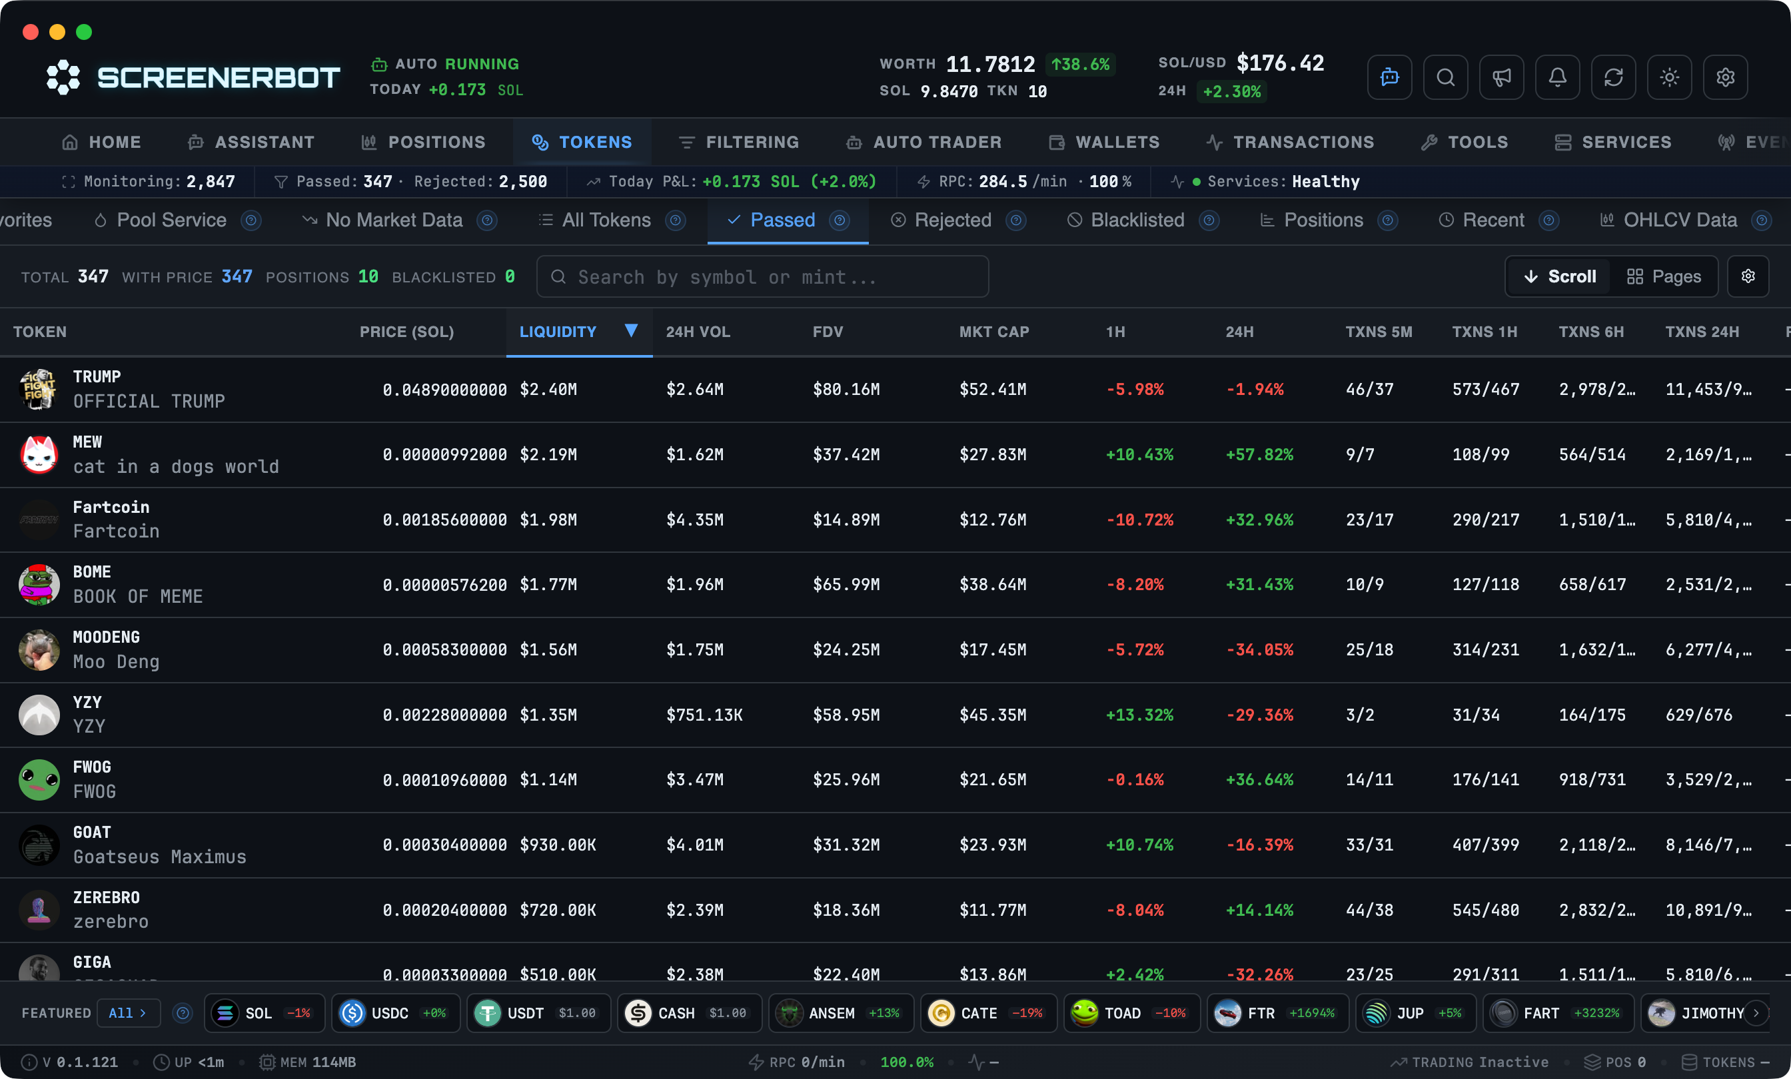Screen dimensions: 1791x1079
Task: Click the TRUMP token avatar
Action: pyautogui.click(x=39, y=389)
